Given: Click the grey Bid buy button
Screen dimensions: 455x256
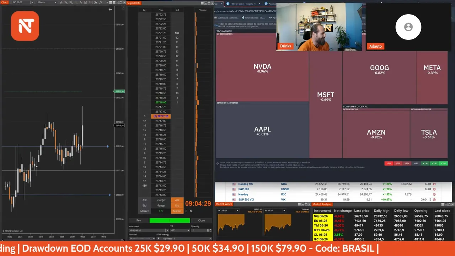Looking at the screenshot, I should click(144, 206).
